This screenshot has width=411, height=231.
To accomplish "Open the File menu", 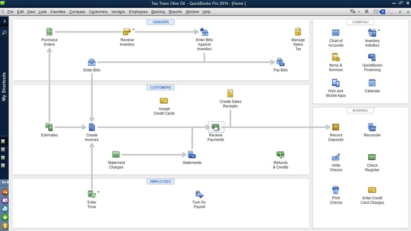I will pyautogui.click(x=10, y=12).
